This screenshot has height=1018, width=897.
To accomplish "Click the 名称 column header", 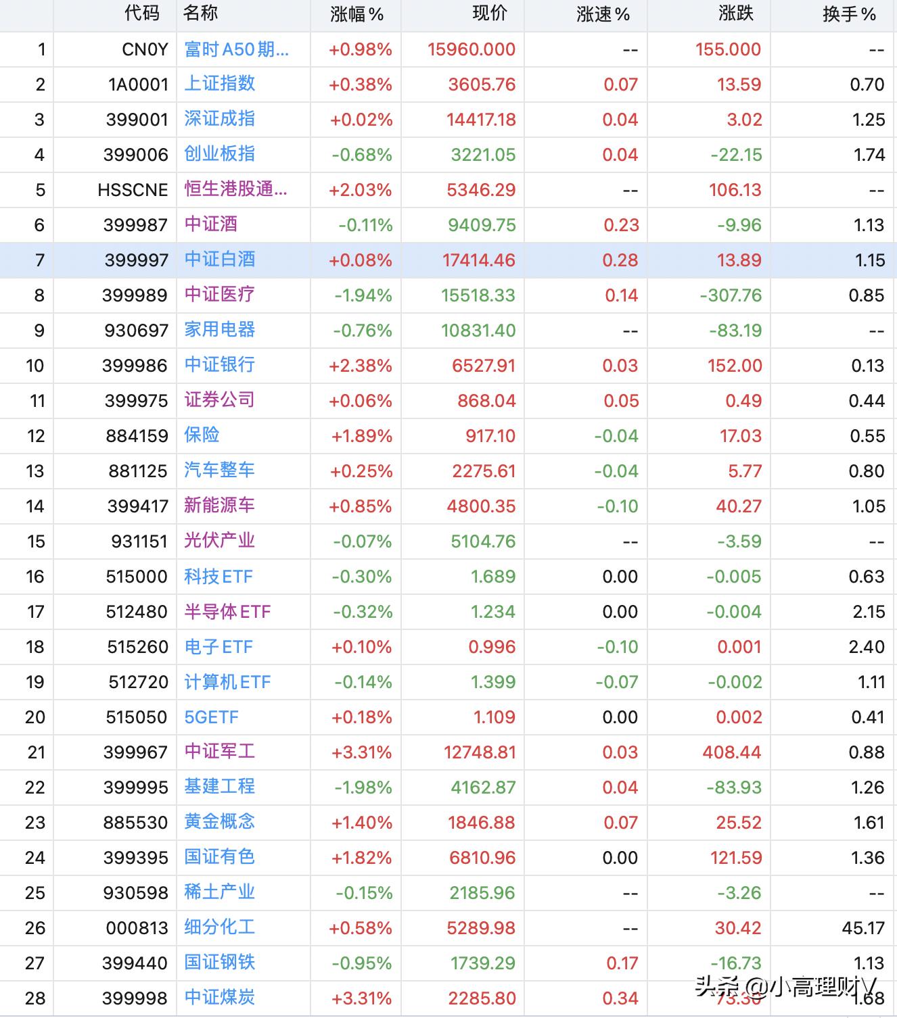I will [x=200, y=13].
